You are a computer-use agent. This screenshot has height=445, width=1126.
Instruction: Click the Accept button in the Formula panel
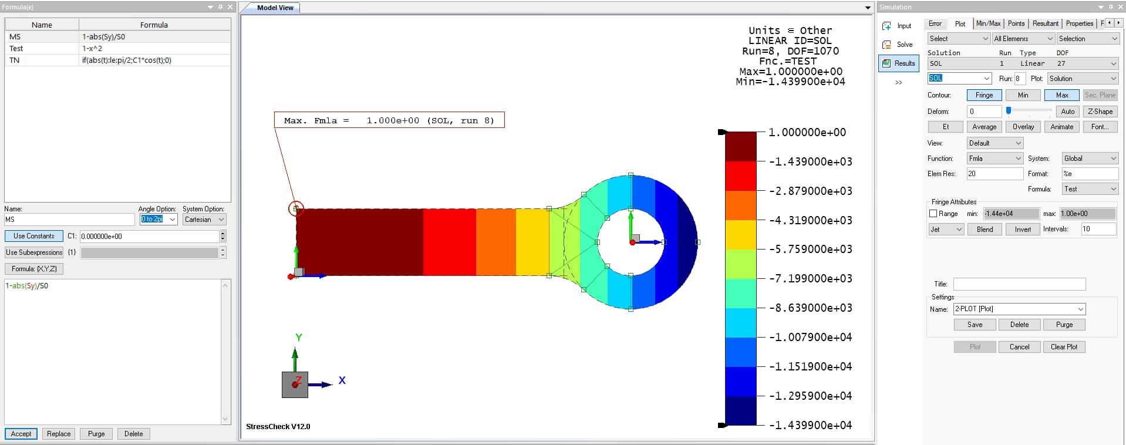click(21, 434)
